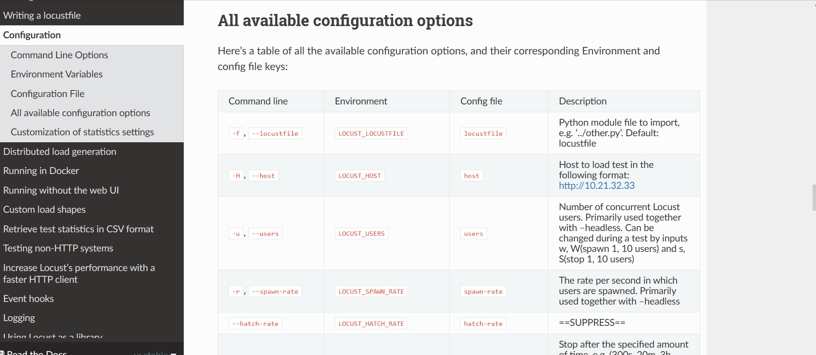Image resolution: width=816 pixels, height=355 pixels.
Task: Visit Testing non-HTTP systems page
Action: pos(58,248)
